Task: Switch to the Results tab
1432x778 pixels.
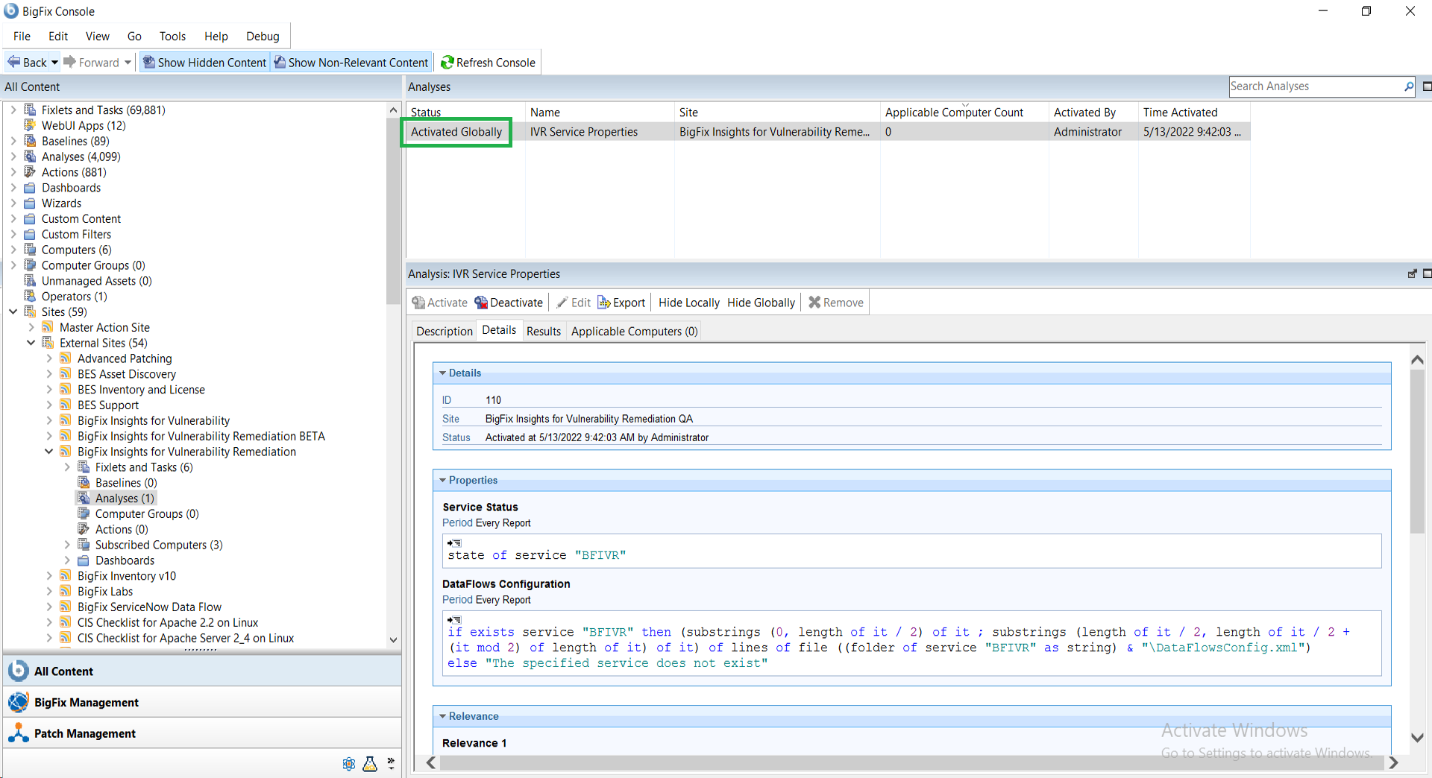Action: pos(543,331)
